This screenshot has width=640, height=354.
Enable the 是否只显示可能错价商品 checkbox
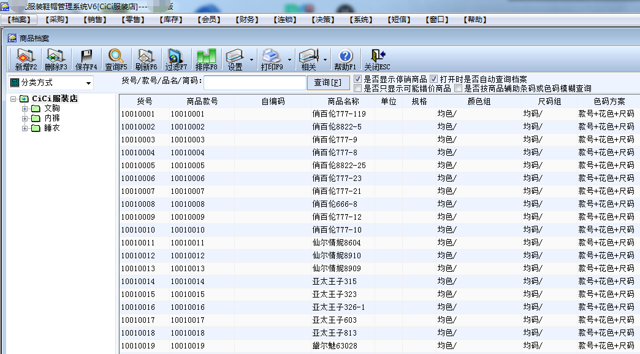coord(357,88)
